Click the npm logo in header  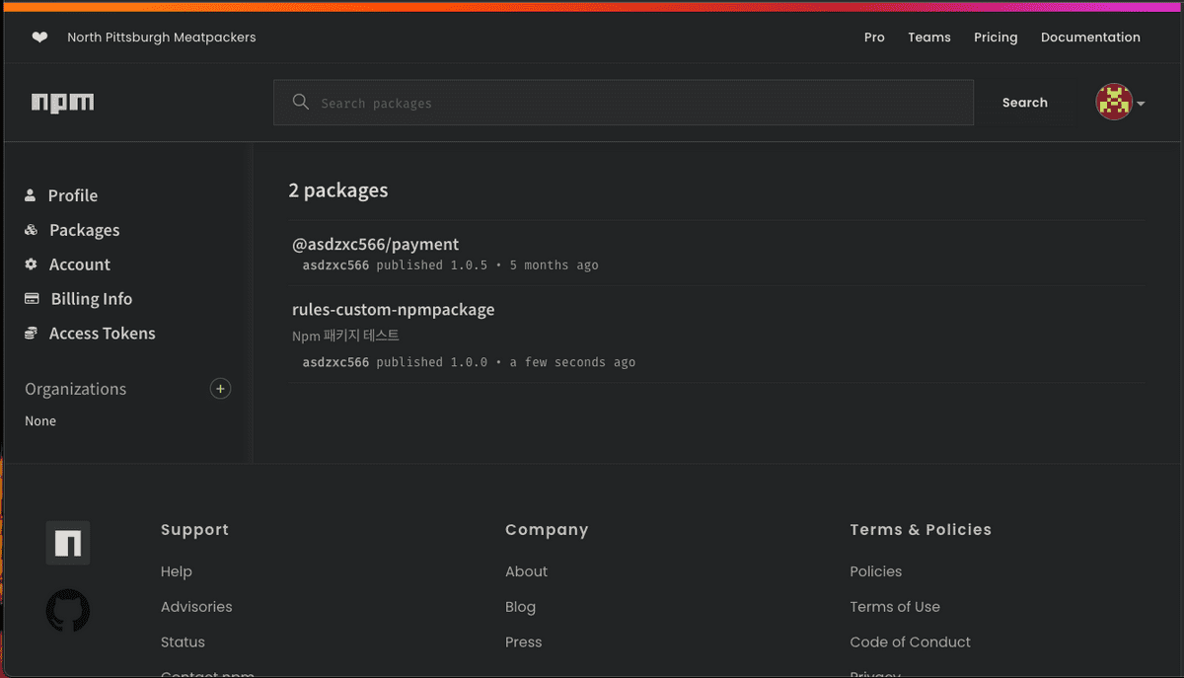[62, 103]
